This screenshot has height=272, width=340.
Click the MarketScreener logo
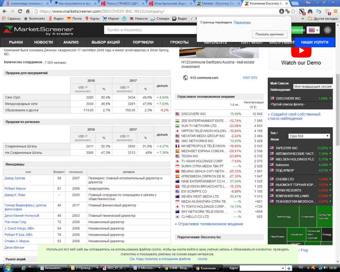point(38,30)
